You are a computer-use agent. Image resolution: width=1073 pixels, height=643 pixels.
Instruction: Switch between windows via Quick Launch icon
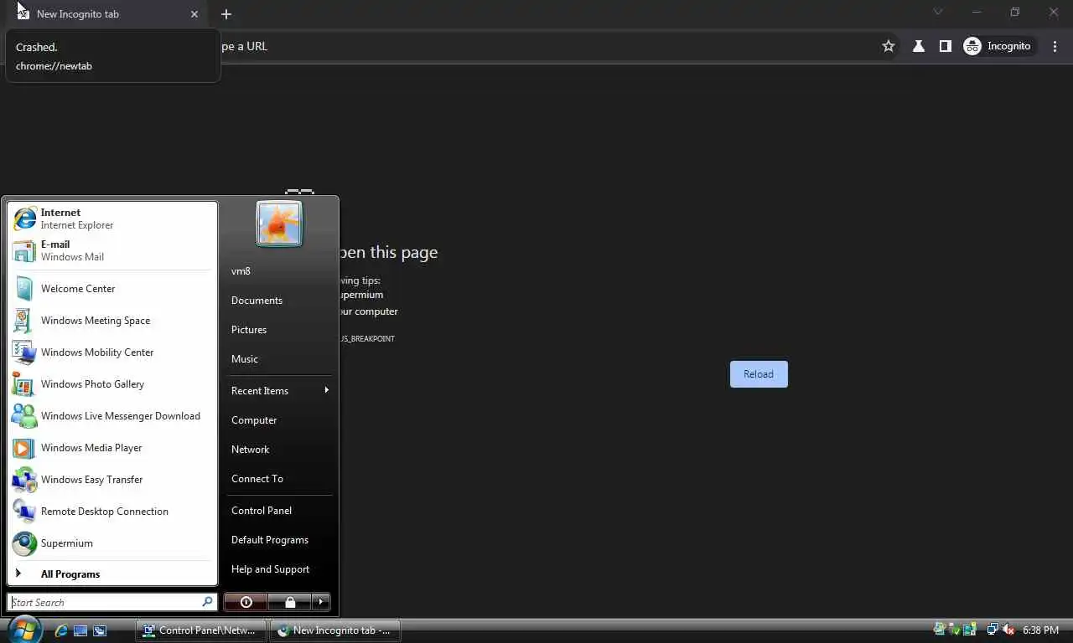pyautogui.click(x=100, y=630)
